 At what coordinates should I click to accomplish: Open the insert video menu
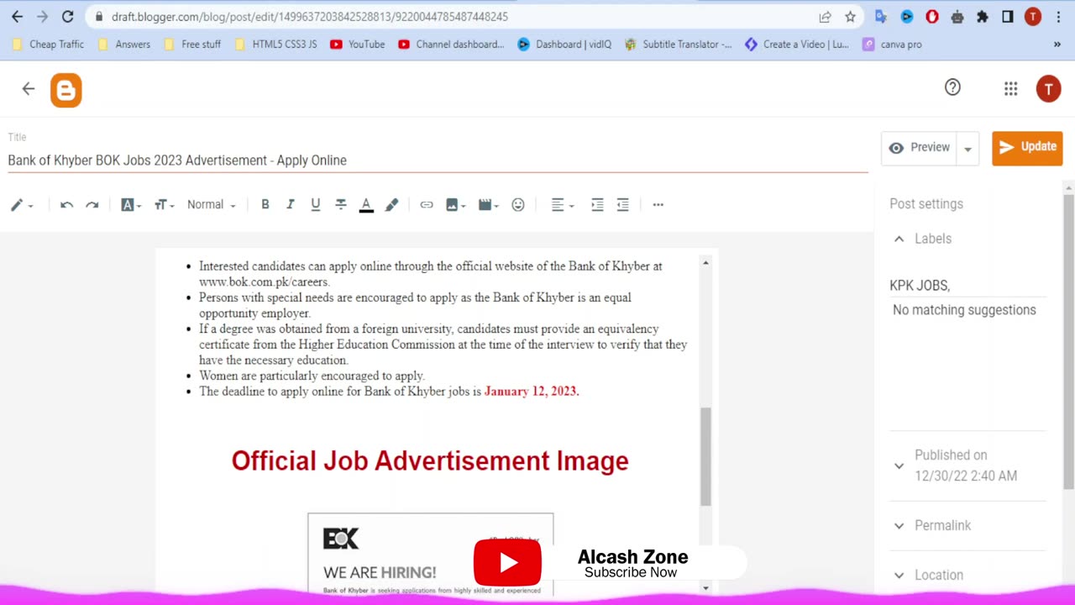[x=488, y=205]
